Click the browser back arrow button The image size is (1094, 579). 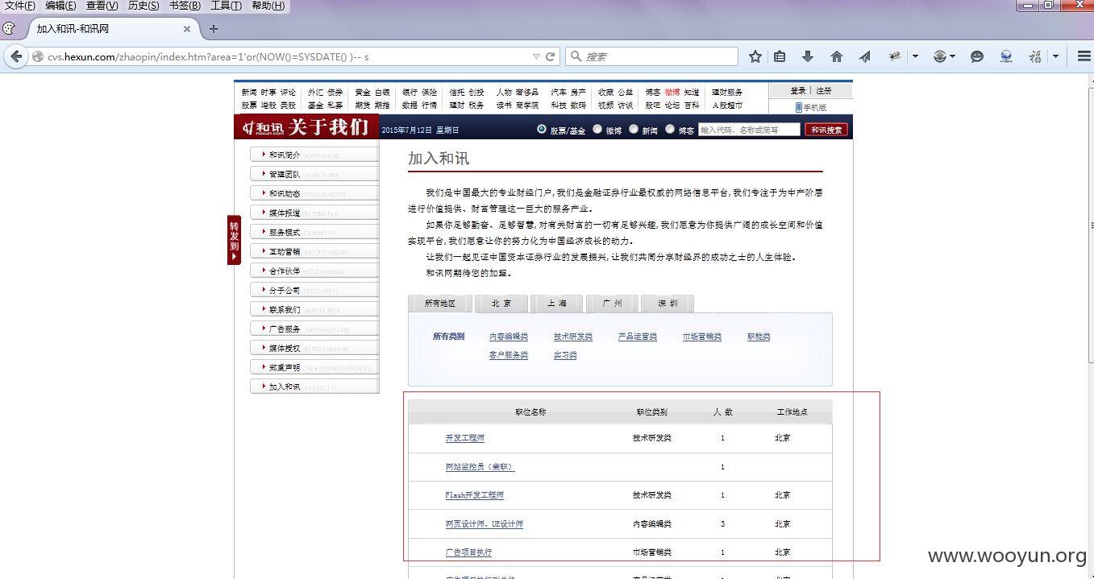pos(16,56)
